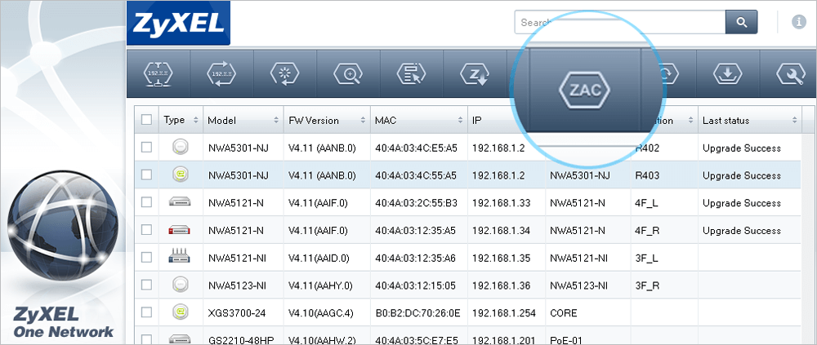Click the firmware cell V4.11(AAID.0)
The width and height of the screenshot is (817, 345).
click(319, 258)
